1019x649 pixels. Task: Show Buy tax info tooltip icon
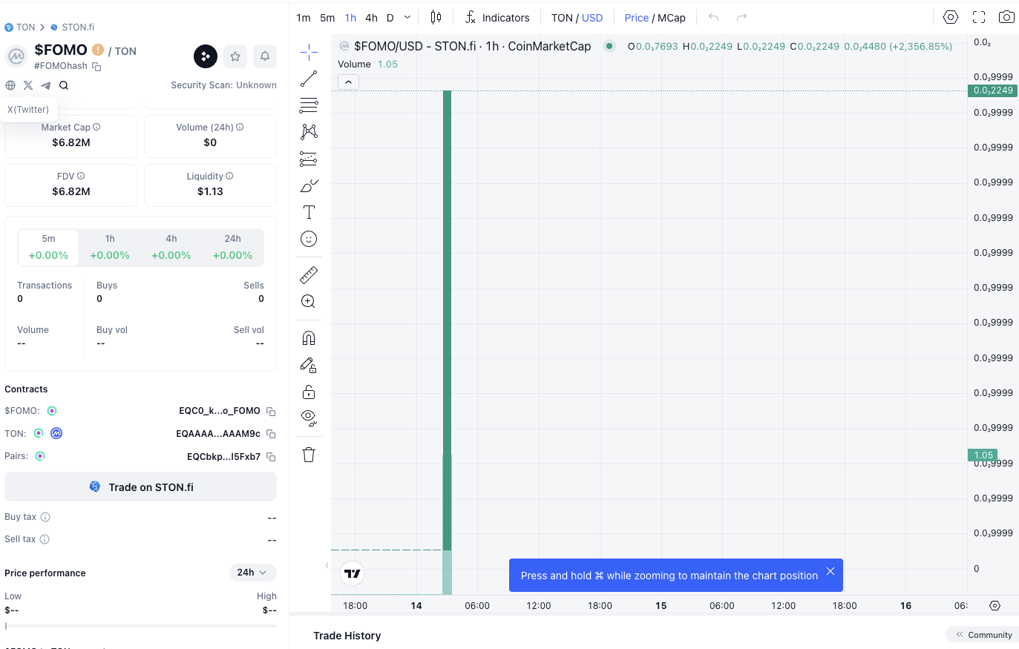click(x=45, y=517)
